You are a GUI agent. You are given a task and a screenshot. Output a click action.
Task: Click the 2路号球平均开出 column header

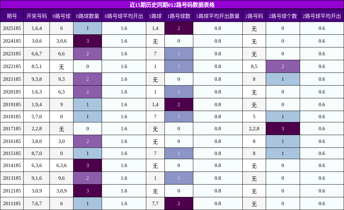[x=322, y=15]
